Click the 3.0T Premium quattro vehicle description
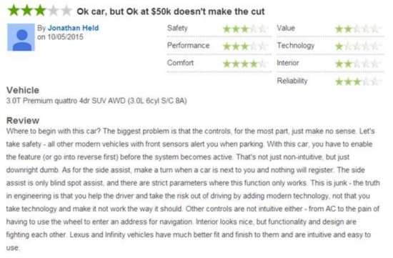Image resolution: width=393 pixels, height=258 pixels. coord(96,101)
